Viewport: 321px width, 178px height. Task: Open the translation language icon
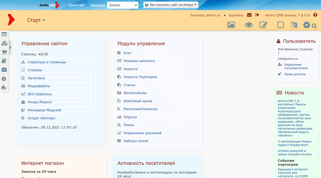click(x=294, y=25)
